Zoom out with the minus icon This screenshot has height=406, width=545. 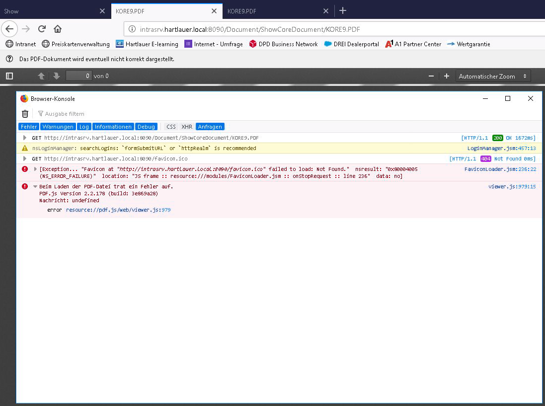point(431,76)
